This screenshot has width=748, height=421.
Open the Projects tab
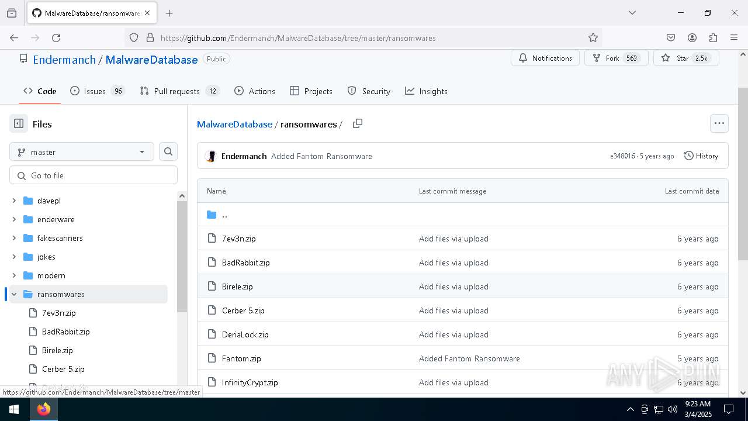coord(311,91)
